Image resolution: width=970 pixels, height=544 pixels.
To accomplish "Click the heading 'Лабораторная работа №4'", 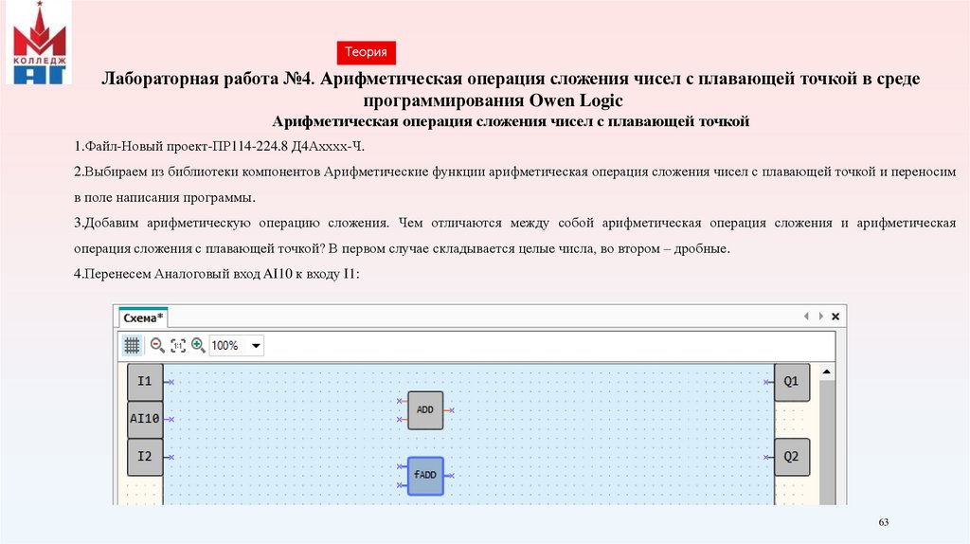I will pos(207,79).
